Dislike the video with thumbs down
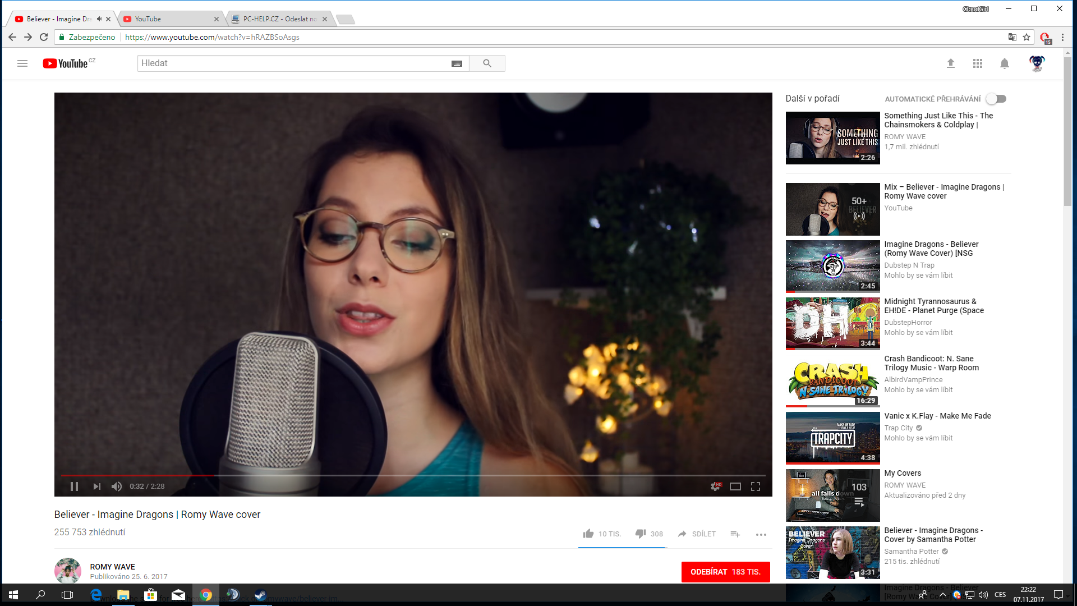The width and height of the screenshot is (1077, 606). click(x=641, y=534)
